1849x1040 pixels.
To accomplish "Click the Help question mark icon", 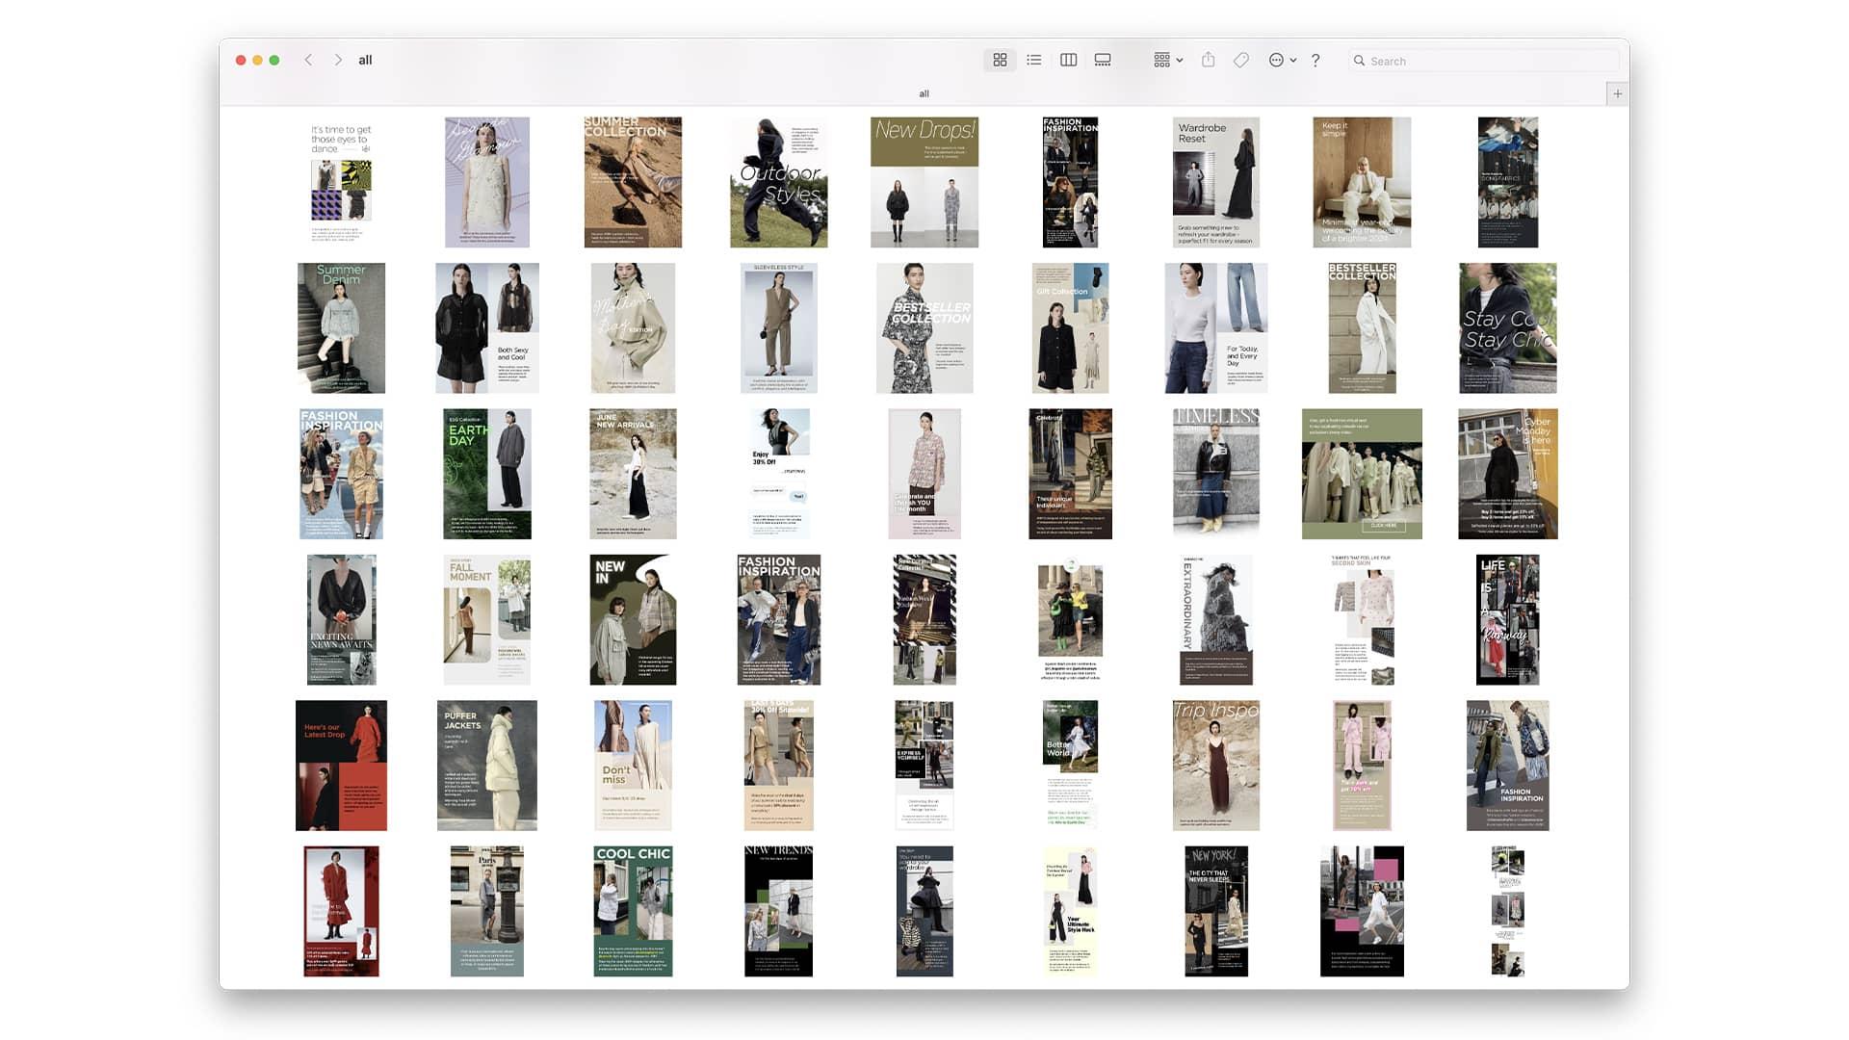I will [1315, 60].
